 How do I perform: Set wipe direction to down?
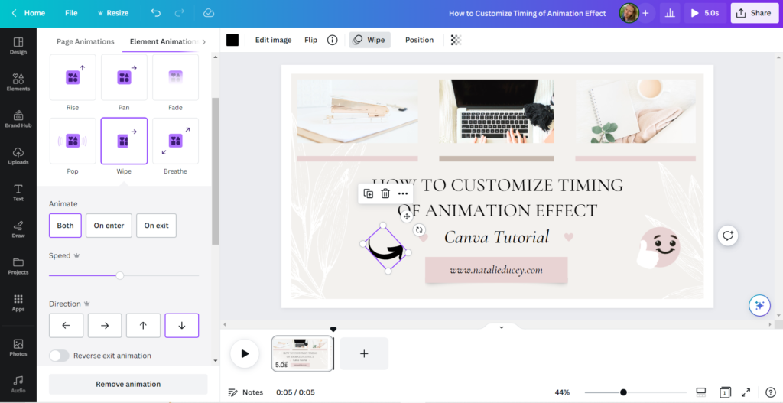click(182, 326)
